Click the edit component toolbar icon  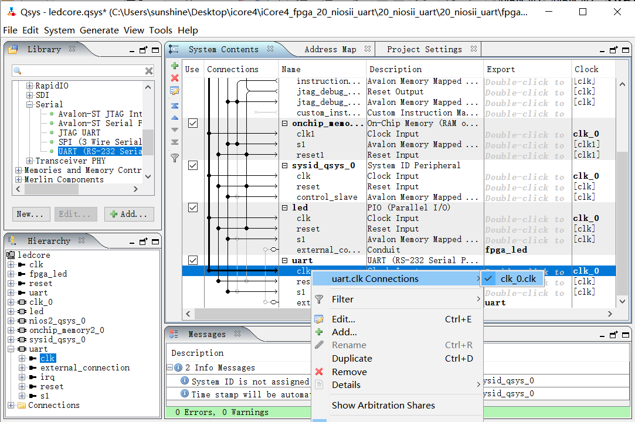174,91
